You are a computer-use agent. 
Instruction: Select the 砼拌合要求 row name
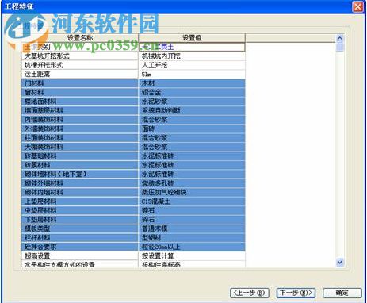(80, 247)
